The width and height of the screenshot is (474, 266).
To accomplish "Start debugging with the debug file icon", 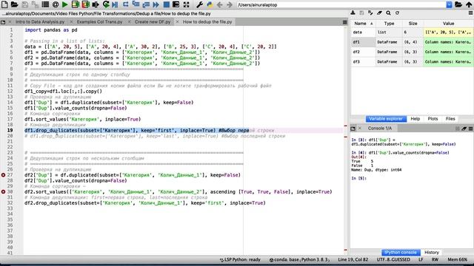I will (x=116, y=4).
